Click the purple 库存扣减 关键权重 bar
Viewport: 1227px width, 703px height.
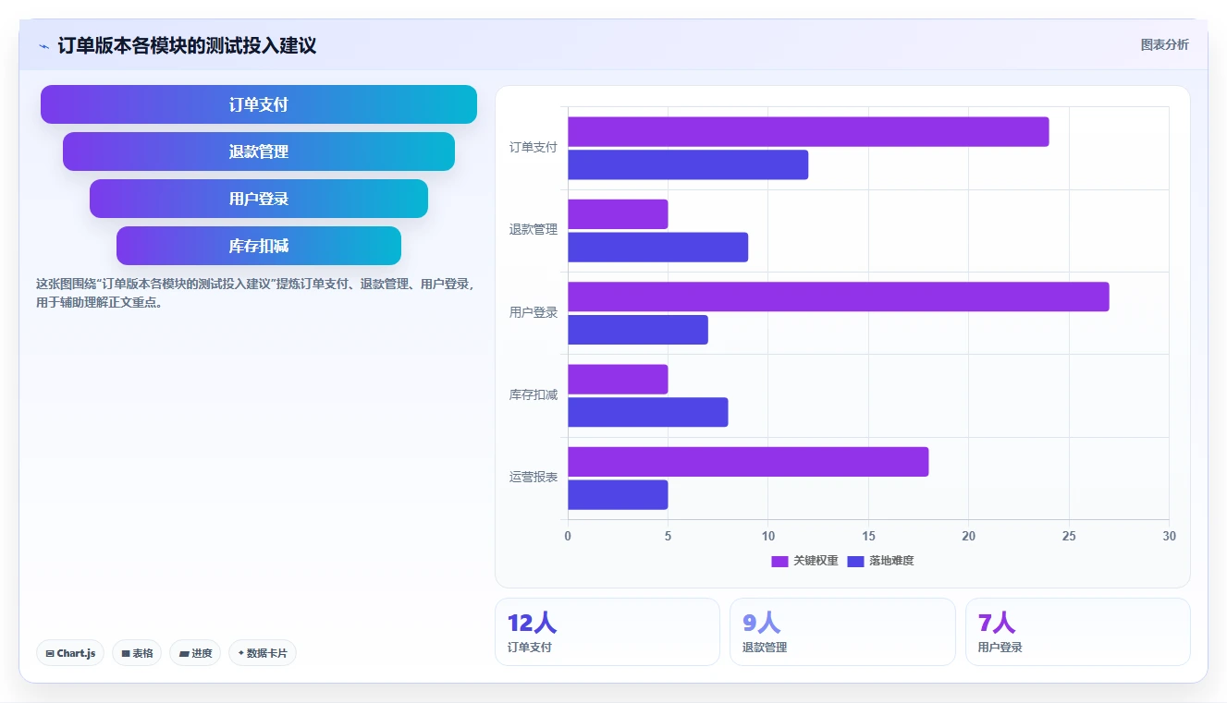(618, 380)
